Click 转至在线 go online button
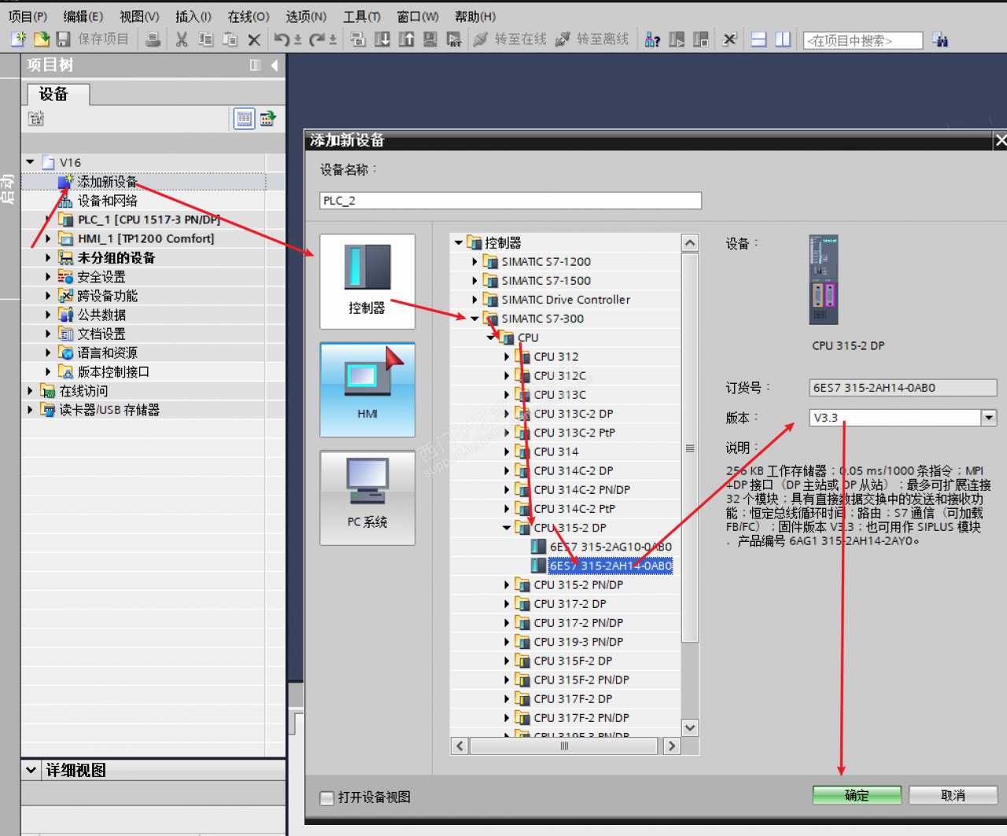This screenshot has height=836, width=1007. [510, 39]
